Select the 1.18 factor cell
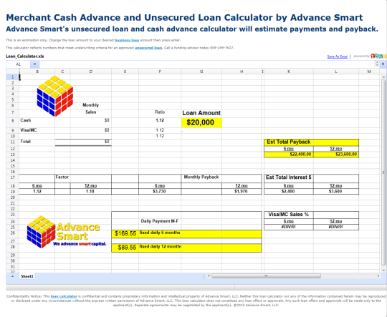 point(91,192)
